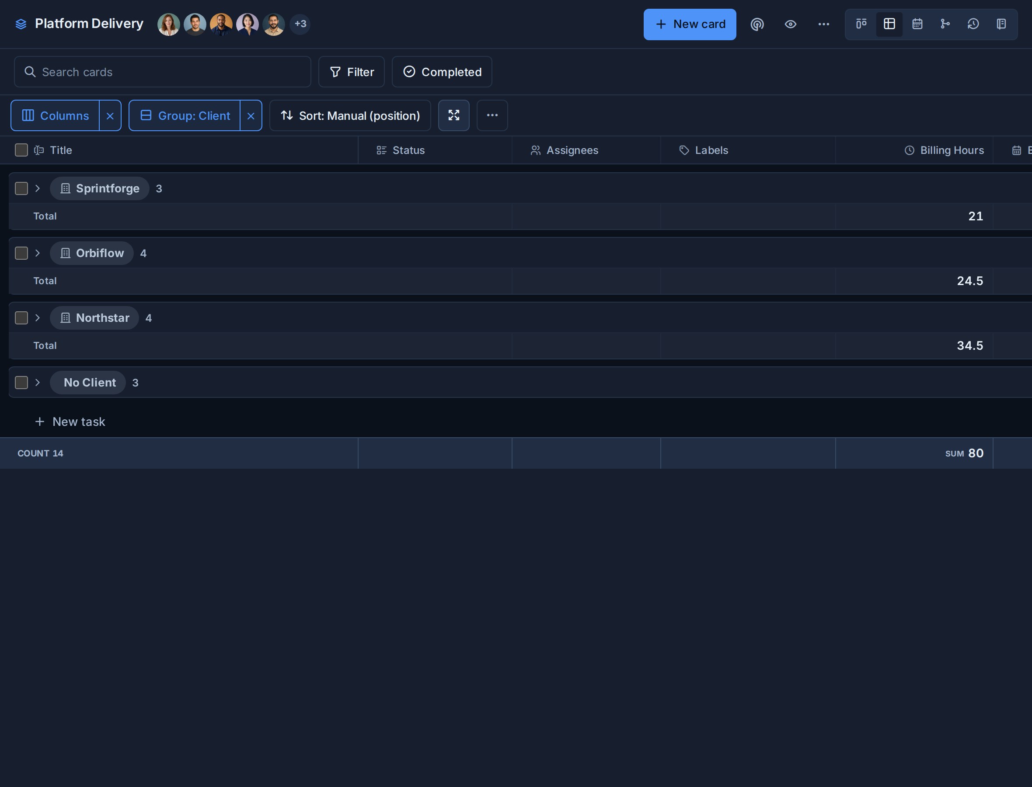Viewport: 1032px width, 787px height.
Task: Click the expand fullscreen arrows icon
Action: click(x=453, y=115)
